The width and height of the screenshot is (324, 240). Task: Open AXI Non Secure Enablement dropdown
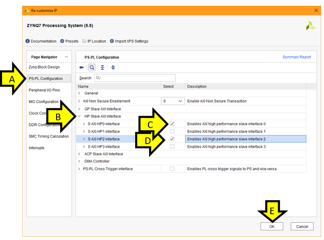coord(173,101)
